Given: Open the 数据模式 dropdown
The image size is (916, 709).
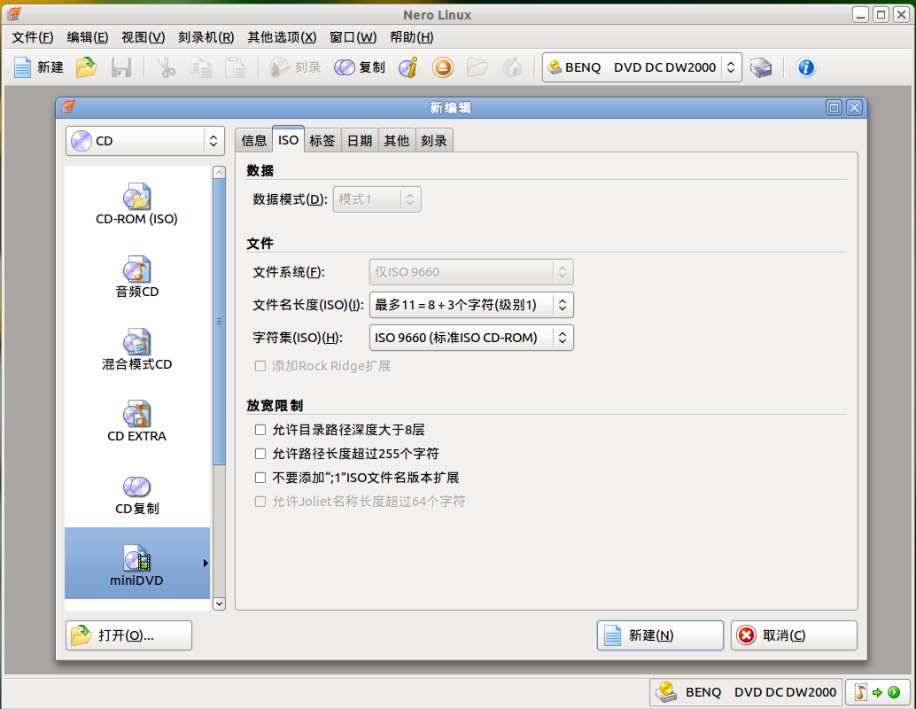Looking at the screenshot, I should coord(376,200).
